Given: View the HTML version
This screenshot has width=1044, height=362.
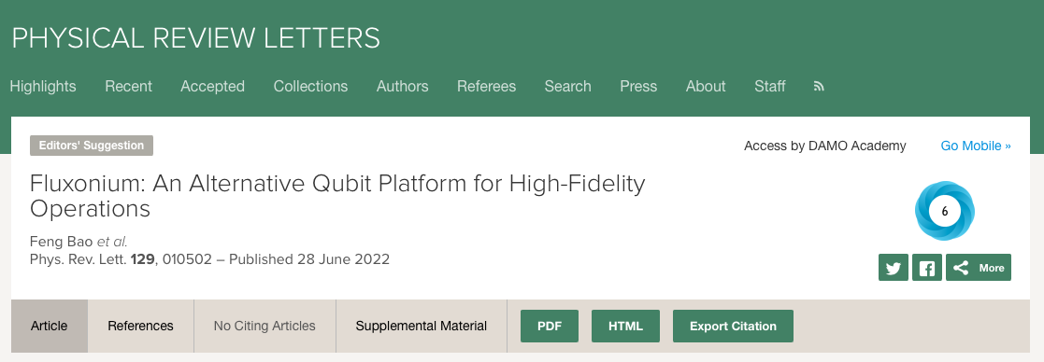Looking at the screenshot, I should tap(626, 327).
